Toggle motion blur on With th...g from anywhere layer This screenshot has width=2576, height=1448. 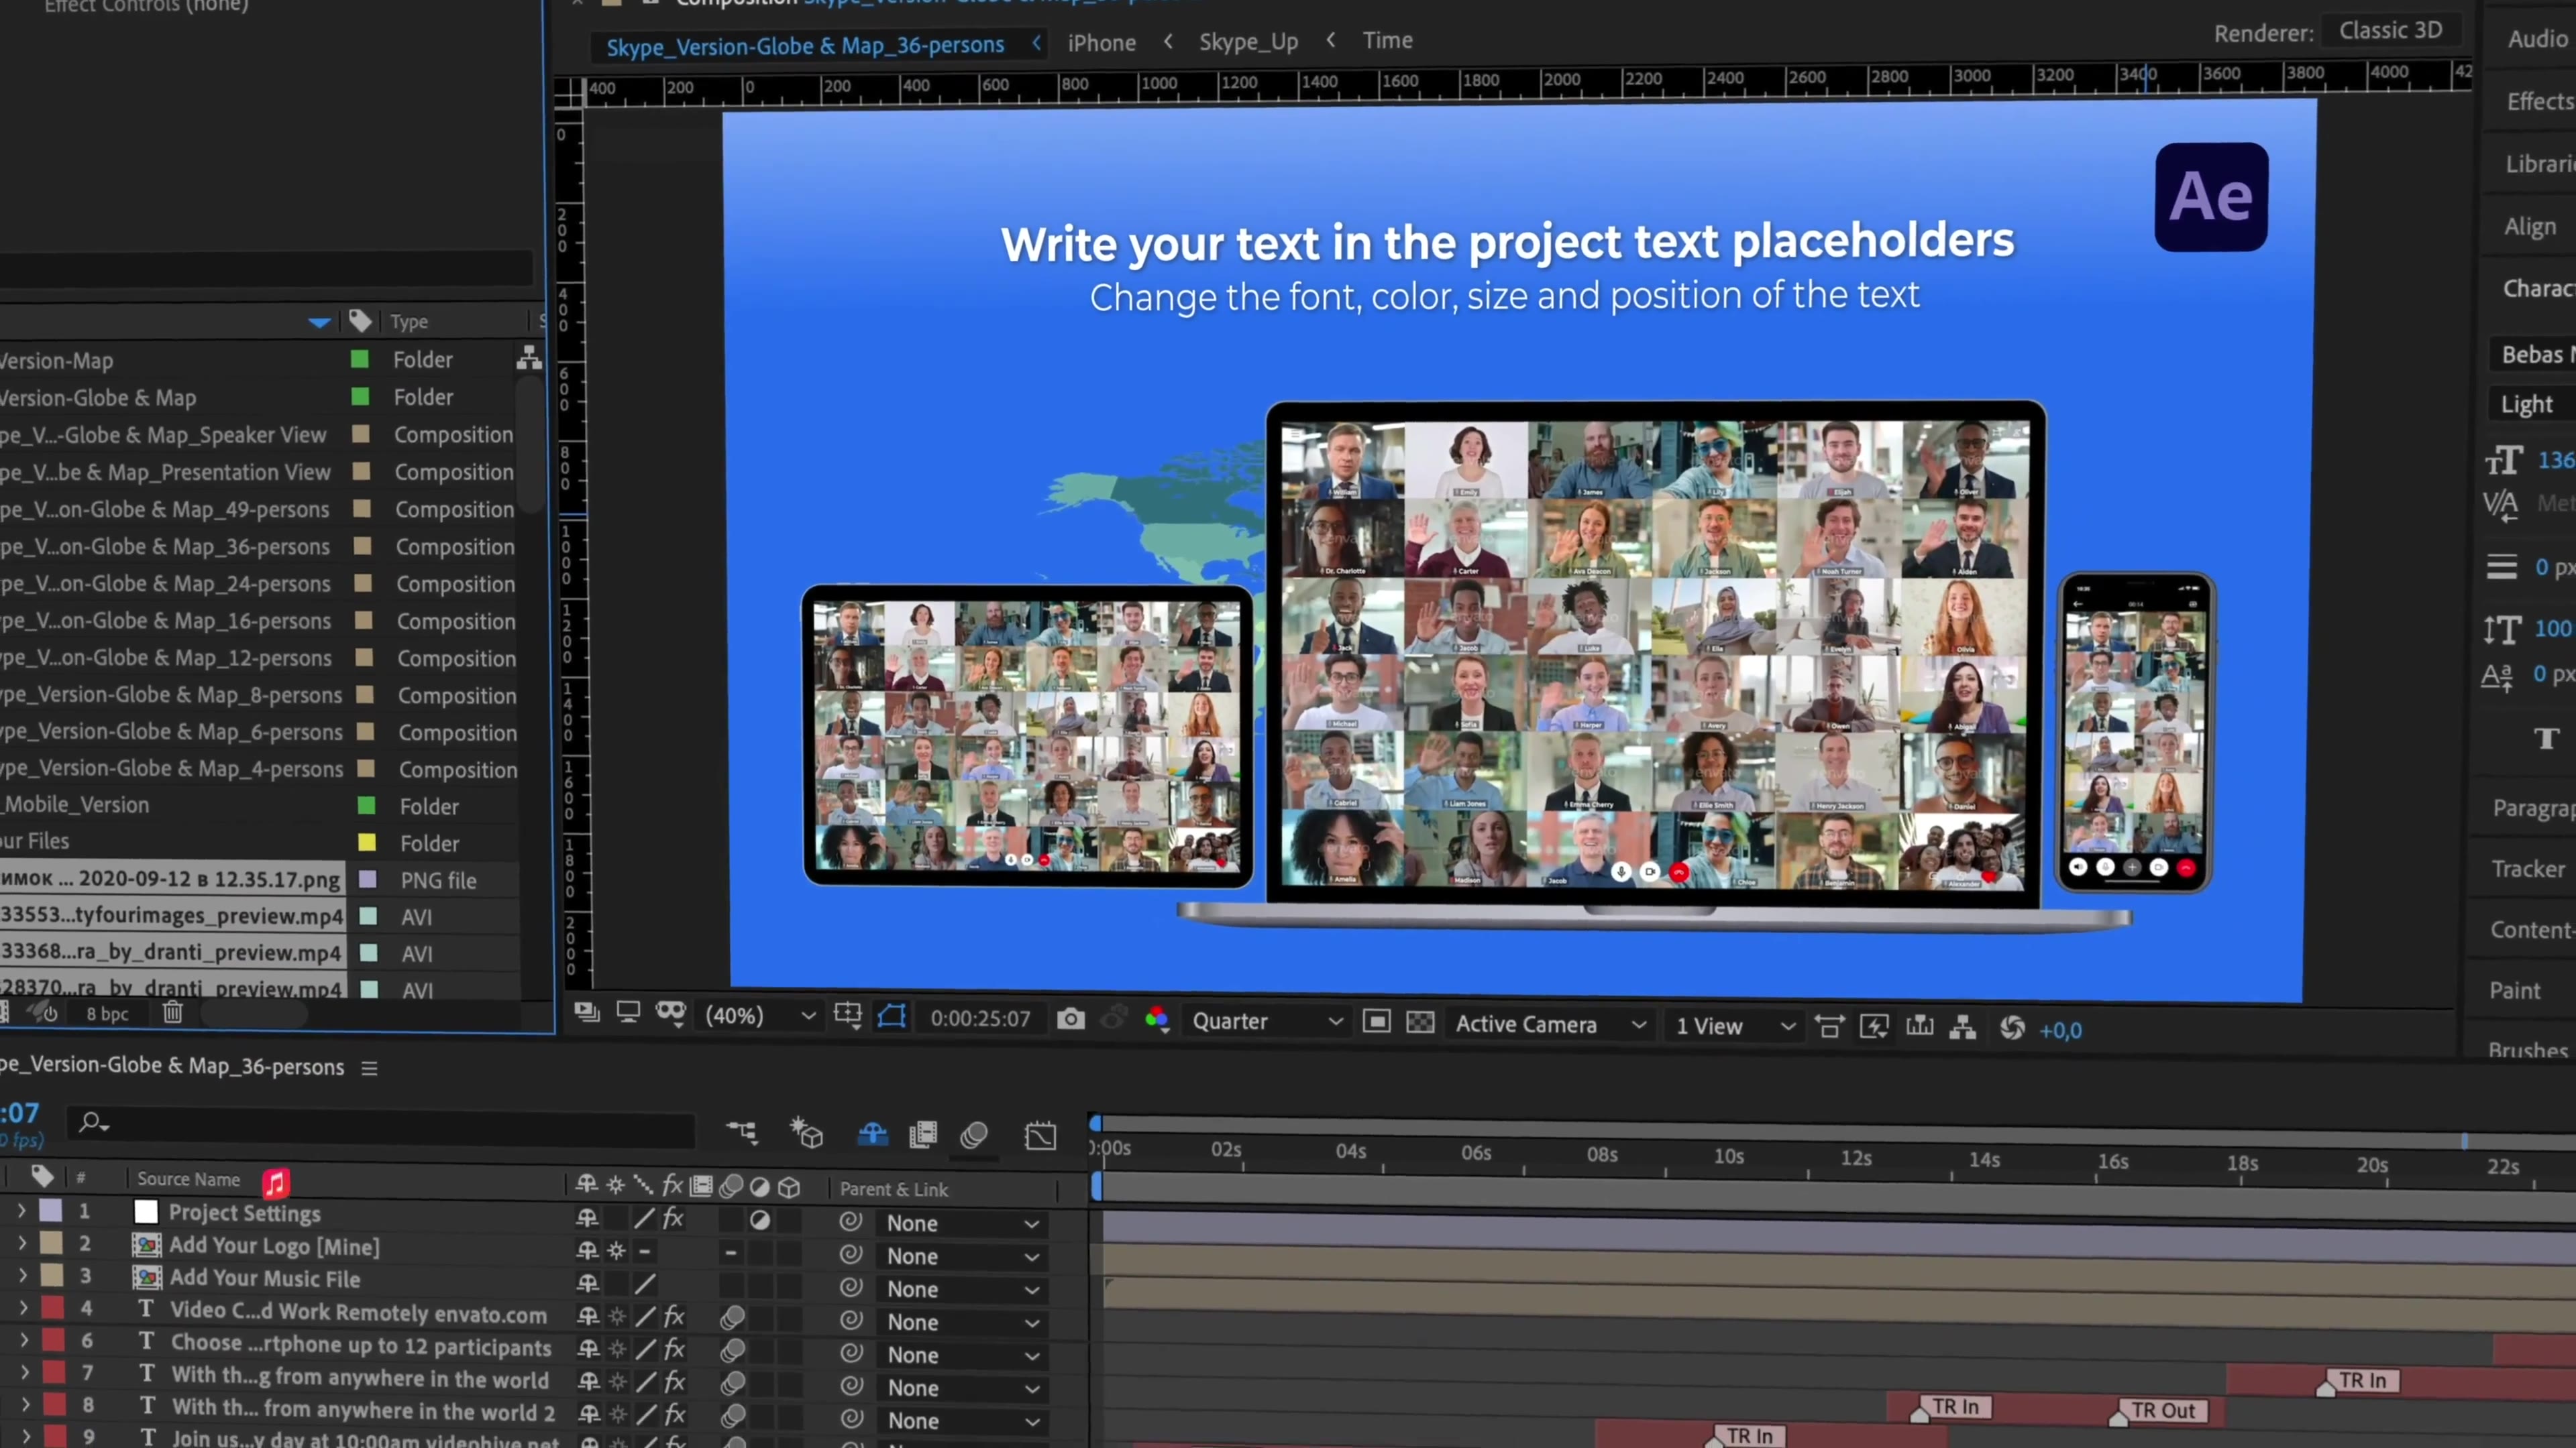click(x=733, y=1383)
